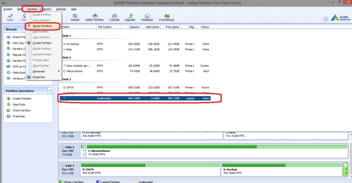Viewport: 352px width, 183px height.
Task: Click the Apply checkmark icon in toolbar
Action: 10,16
